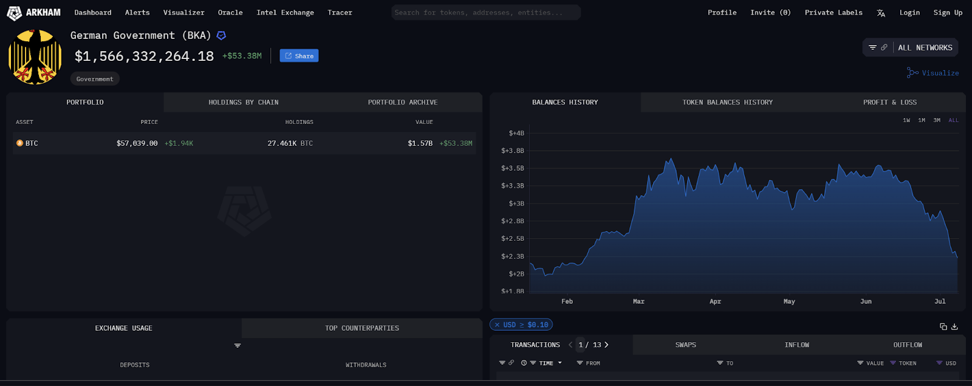Switch to Outflow tab

click(x=908, y=345)
